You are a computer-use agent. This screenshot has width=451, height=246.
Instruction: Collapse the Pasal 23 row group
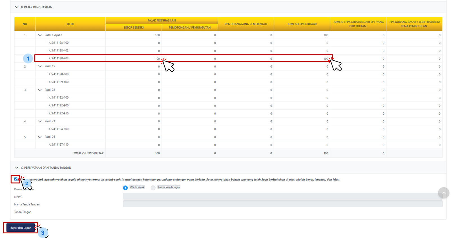[x=40, y=121]
